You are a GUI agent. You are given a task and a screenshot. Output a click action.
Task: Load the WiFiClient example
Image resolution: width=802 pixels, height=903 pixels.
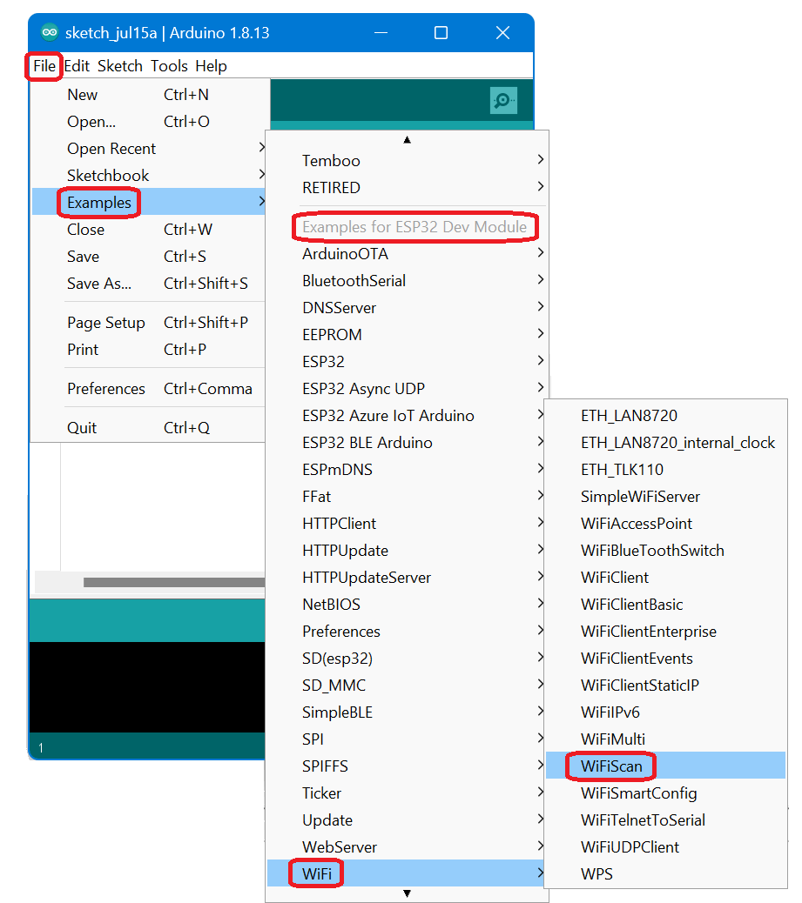pos(666,578)
